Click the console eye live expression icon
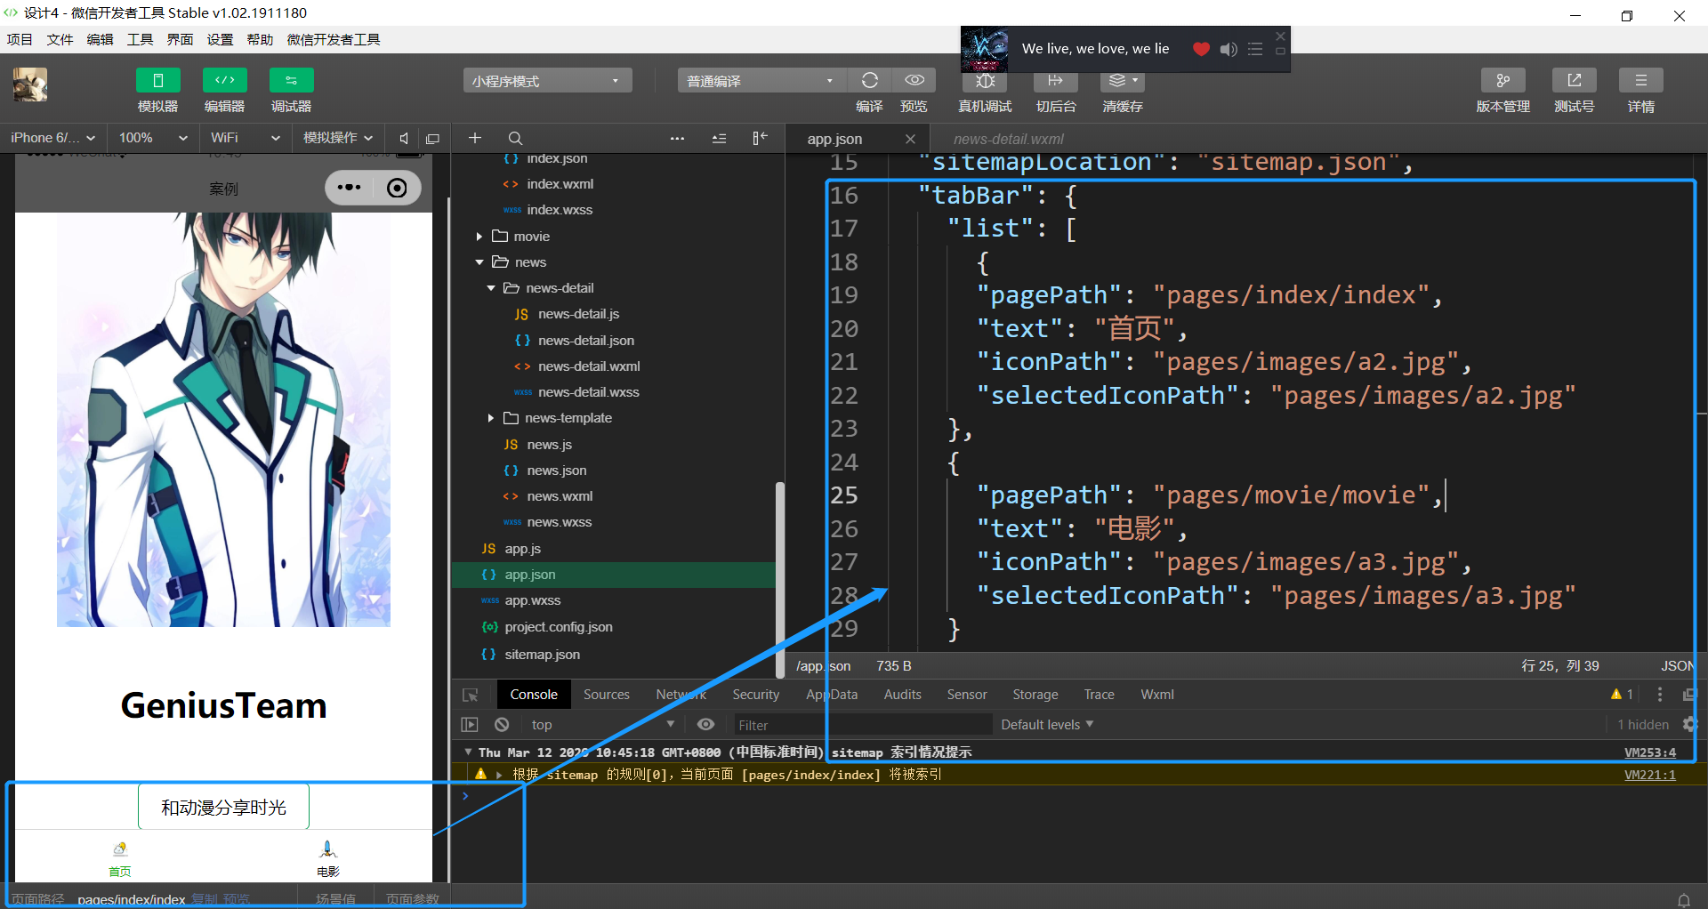The image size is (1708, 909). point(705,725)
